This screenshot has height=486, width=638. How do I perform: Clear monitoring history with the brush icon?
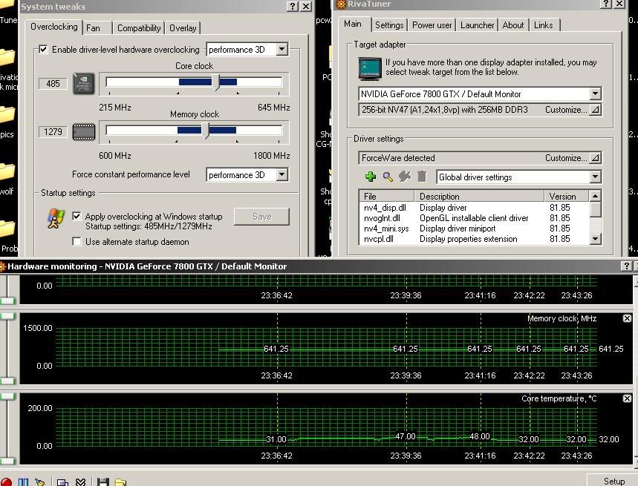[40, 482]
